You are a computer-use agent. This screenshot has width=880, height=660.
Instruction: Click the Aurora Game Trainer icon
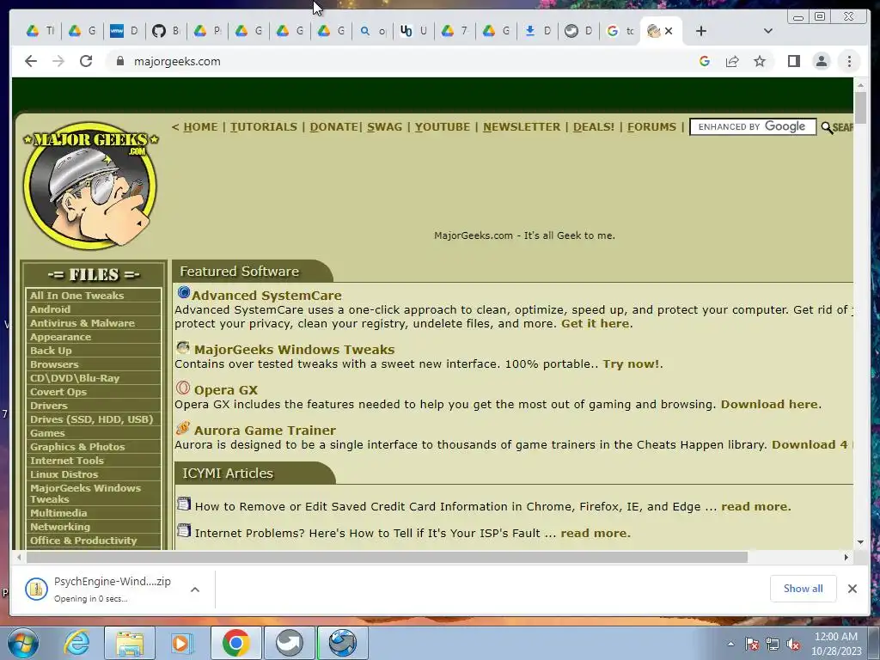tap(183, 428)
